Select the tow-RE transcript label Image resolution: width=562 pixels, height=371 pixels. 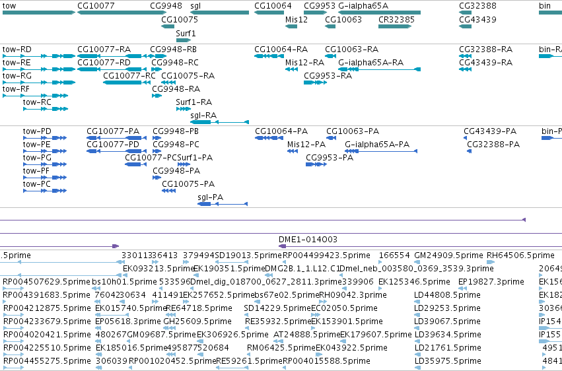click(17, 63)
